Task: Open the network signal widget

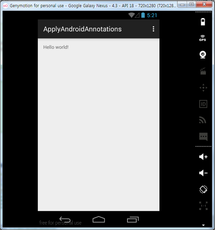Action: pyautogui.click(x=203, y=120)
